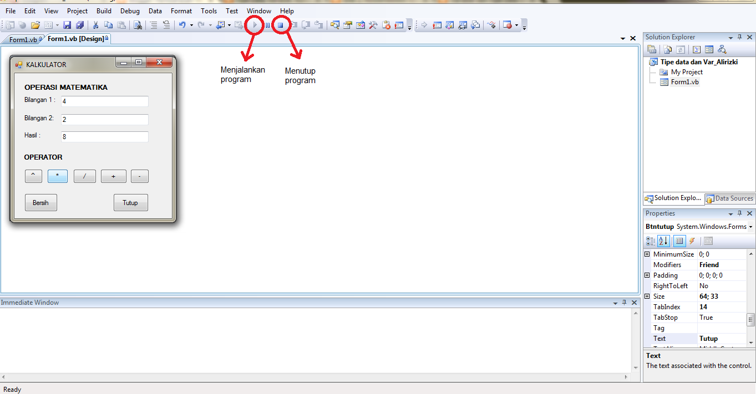Image resolution: width=756 pixels, height=394 pixels.
Task: Pin the Solution Explorer panel
Action: click(x=739, y=37)
